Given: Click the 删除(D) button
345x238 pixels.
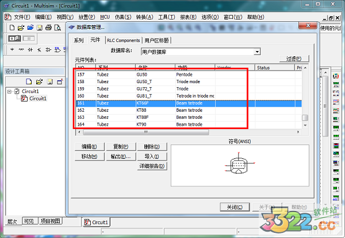Looking at the screenshot, I should point(152,147).
